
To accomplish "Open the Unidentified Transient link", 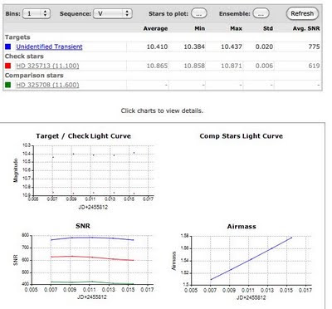I will pyautogui.click(x=49, y=47).
